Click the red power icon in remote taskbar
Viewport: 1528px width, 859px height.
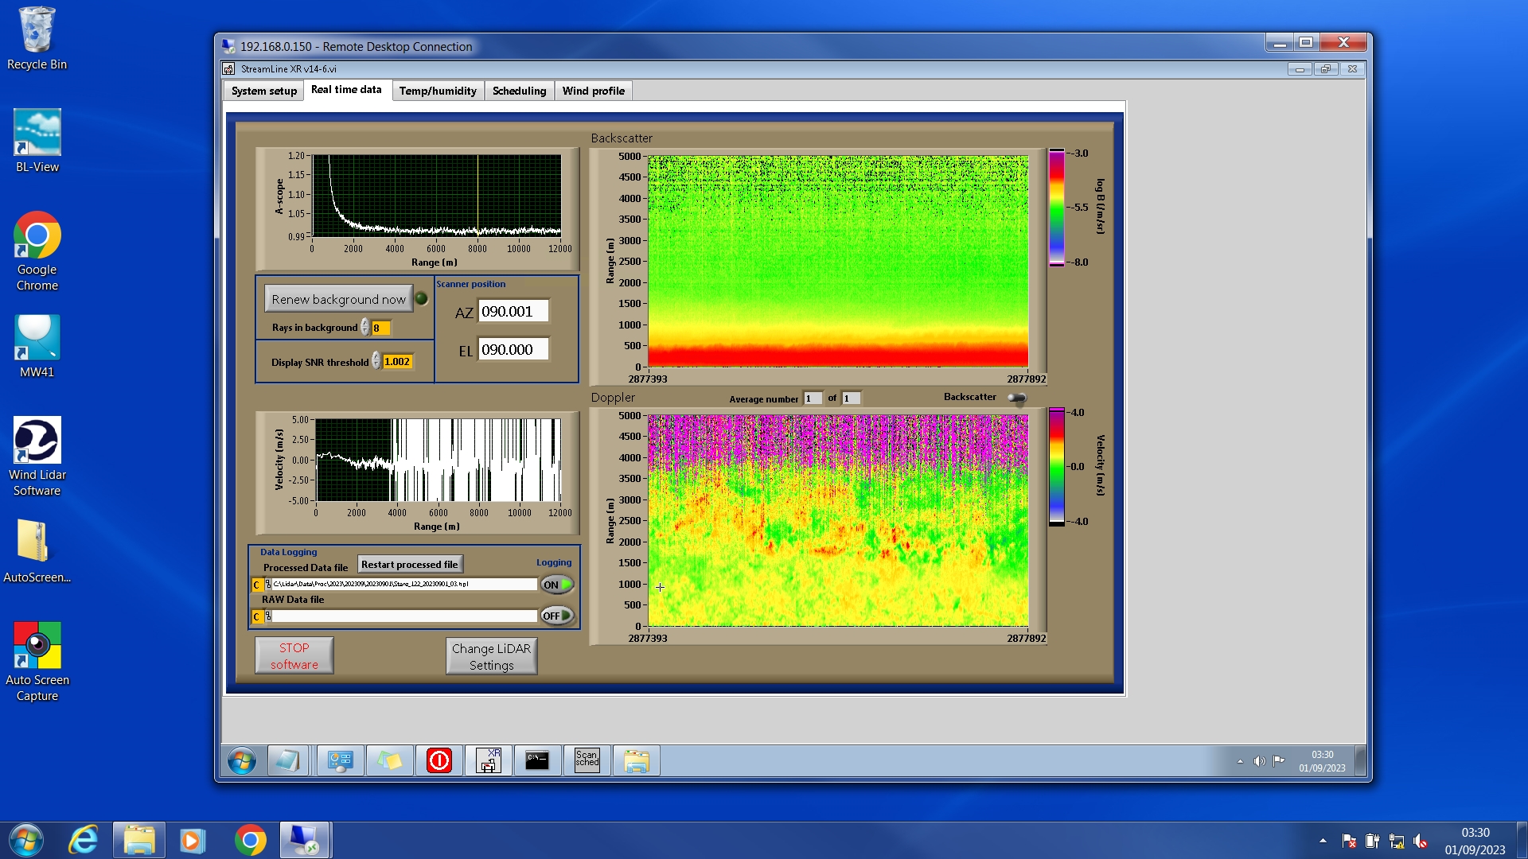(x=439, y=760)
